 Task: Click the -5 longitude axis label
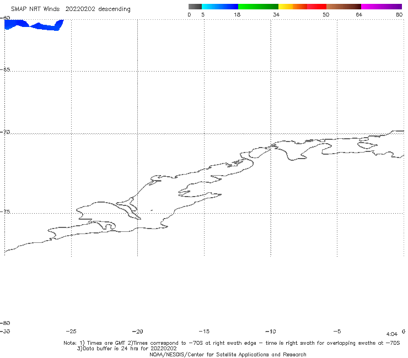[x=337, y=332]
